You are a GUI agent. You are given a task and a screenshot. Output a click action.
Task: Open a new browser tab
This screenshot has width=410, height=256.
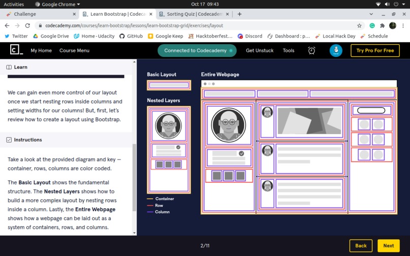[x=239, y=14]
